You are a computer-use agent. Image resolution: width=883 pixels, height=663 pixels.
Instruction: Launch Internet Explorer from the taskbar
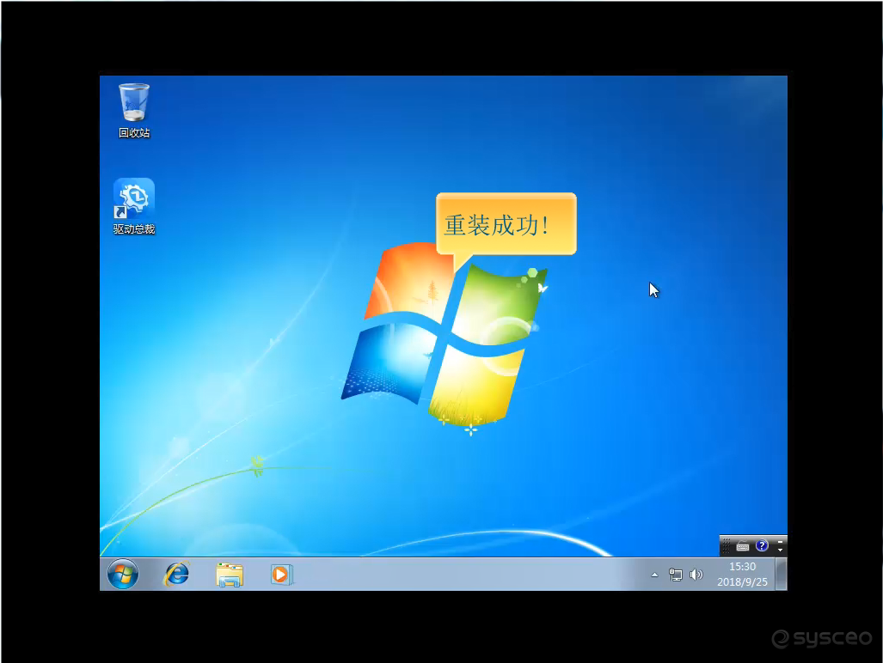point(177,575)
